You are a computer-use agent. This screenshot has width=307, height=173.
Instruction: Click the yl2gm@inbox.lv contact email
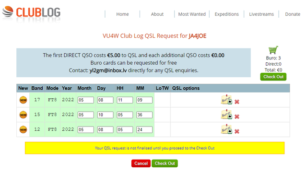(x=108, y=70)
